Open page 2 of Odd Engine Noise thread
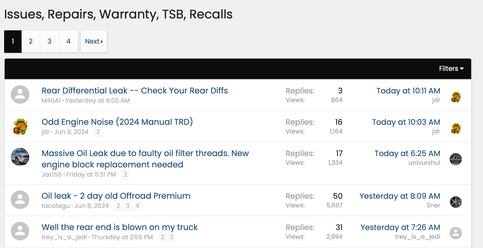483x248 pixels. coord(98,132)
